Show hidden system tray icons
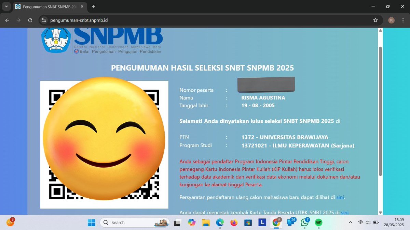Viewport: 410px width, 230px height. 350,223
